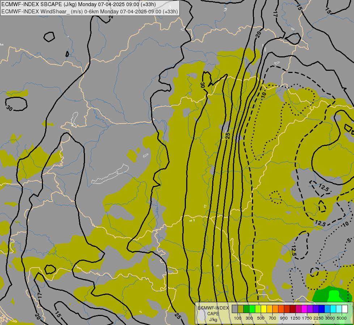Click the elongated white-outlined lake on the map

(111, 174)
